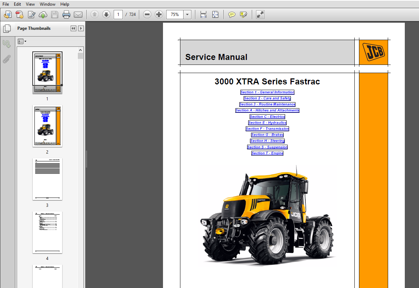Click the 724 total page count
This screenshot has width=419, height=288.
[x=132, y=15]
